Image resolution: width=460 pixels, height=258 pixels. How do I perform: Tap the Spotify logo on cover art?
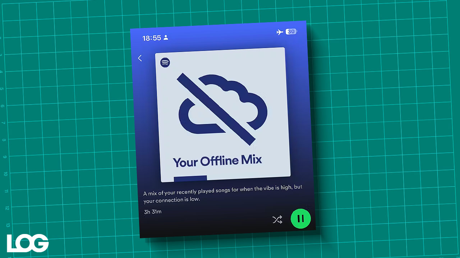coord(165,62)
